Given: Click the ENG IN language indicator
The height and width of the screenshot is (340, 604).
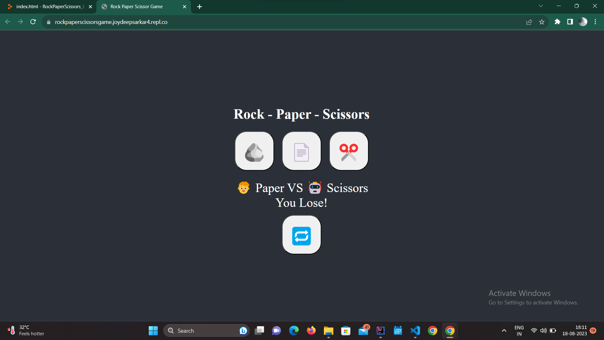Looking at the screenshot, I should (x=519, y=330).
